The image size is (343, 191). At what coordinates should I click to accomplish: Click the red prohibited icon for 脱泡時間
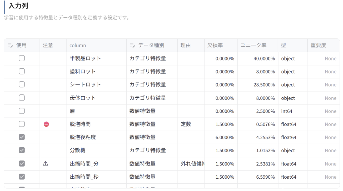46,124
